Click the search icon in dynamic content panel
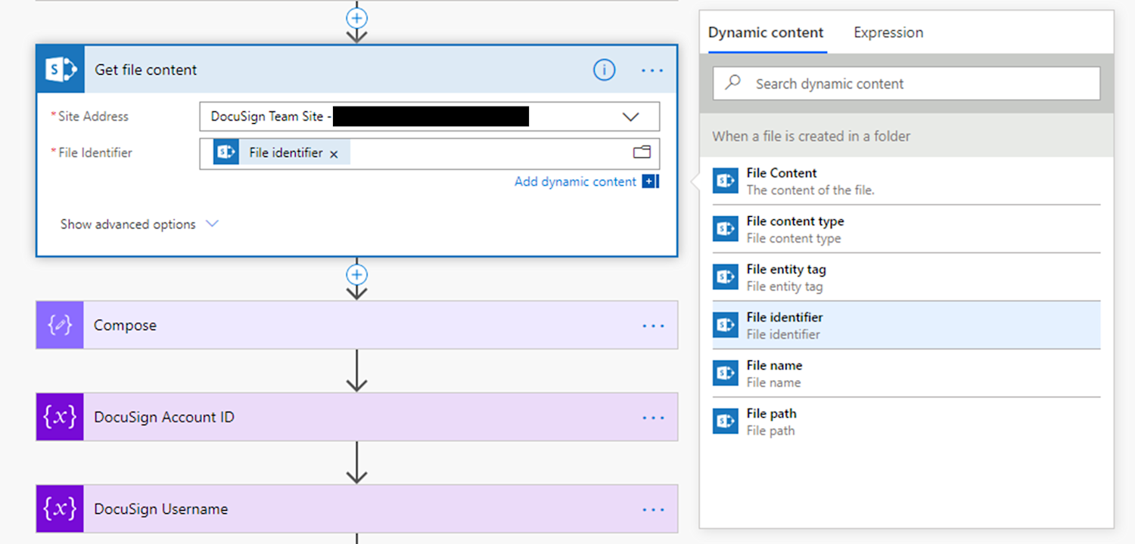This screenshot has height=544, width=1135. (732, 83)
